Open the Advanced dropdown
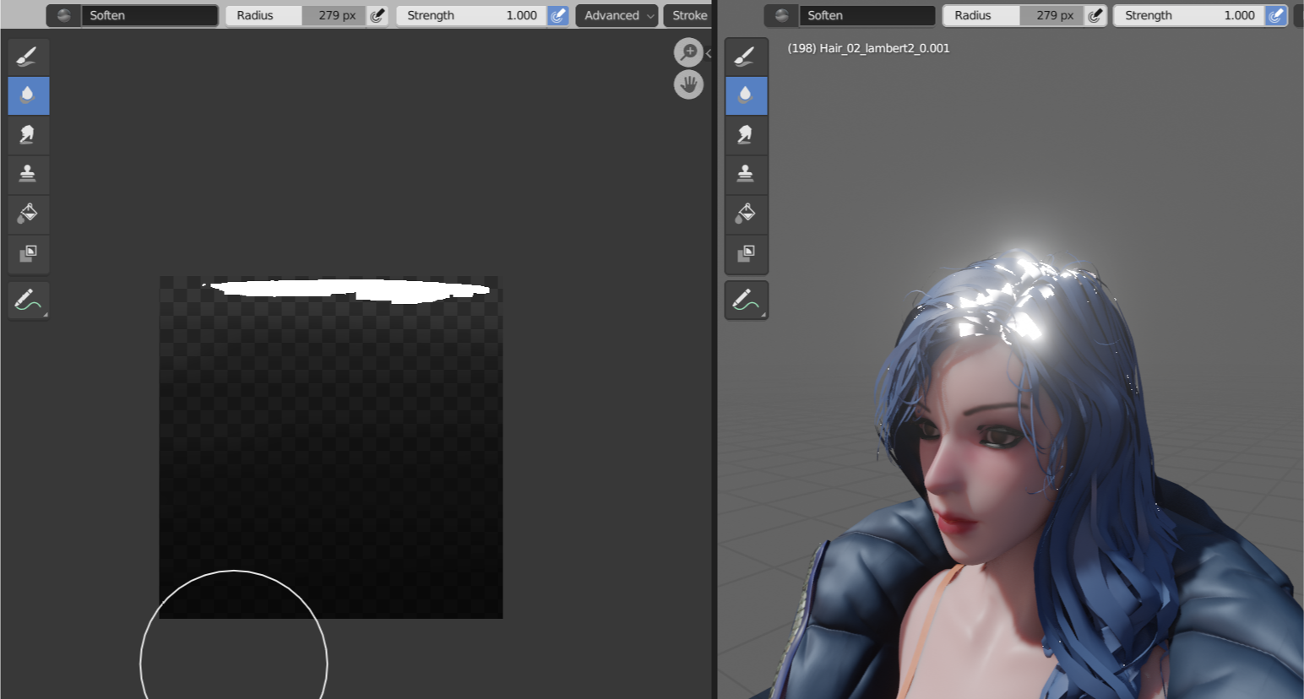1304x699 pixels. coord(617,15)
